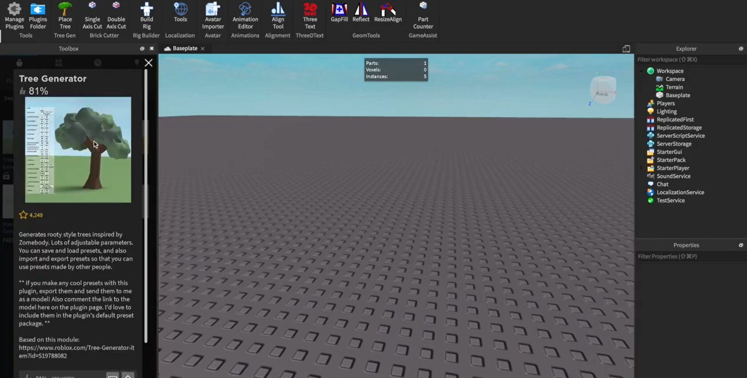Open Manage Plugins
This screenshot has height=378, width=747.
tap(14, 16)
